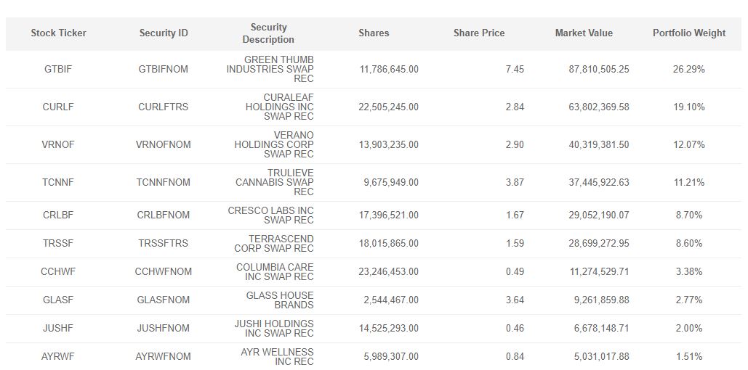
Task: Click Cresco Labs shares value 17,396,521.00
Action: pos(389,215)
